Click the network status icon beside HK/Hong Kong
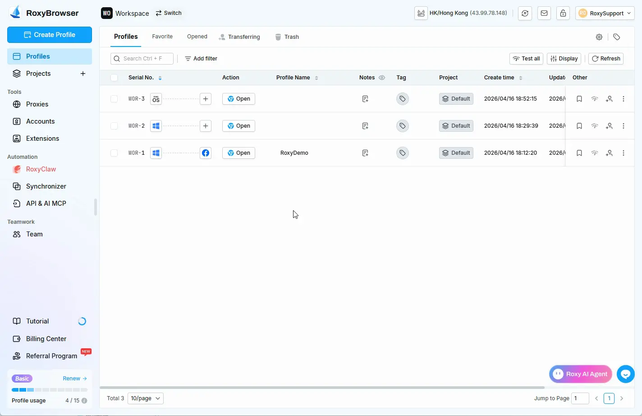Image resolution: width=642 pixels, height=416 pixels. [421, 13]
